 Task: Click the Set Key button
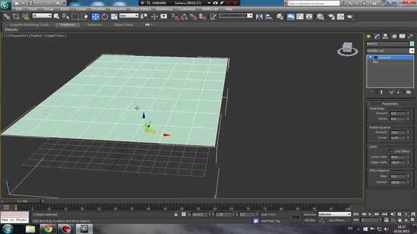(x=310, y=220)
